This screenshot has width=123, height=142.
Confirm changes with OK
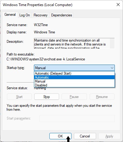[60, 136]
